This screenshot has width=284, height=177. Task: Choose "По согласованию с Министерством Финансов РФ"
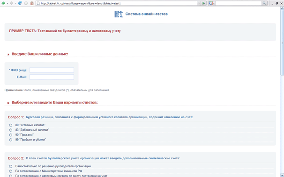tap(11, 171)
